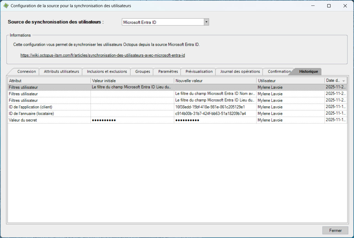The height and width of the screenshot is (238, 354).
Task: Sort by the Nouvelle valeur column
Action: (x=215, y=81)
